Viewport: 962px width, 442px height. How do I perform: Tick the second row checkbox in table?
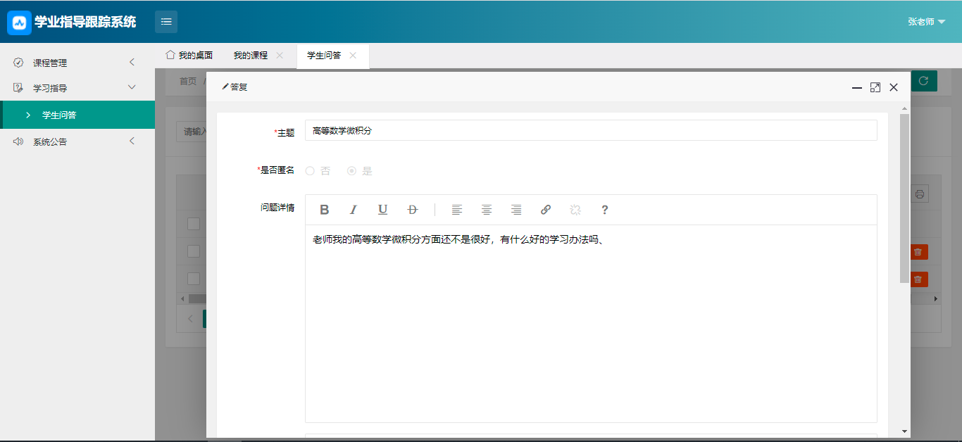[x=193, y=251]
